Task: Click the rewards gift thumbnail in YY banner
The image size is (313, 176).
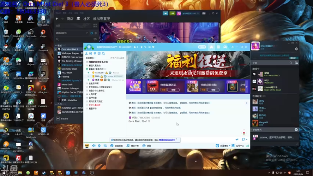Action: coord(135,86)
